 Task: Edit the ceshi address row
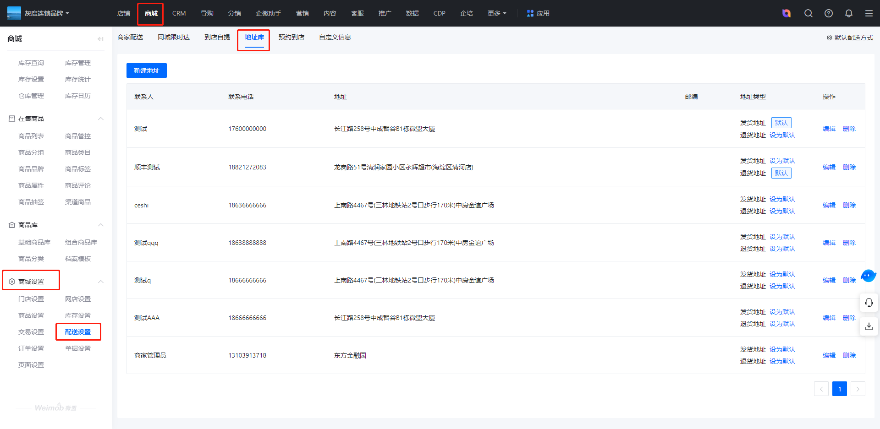829,205
